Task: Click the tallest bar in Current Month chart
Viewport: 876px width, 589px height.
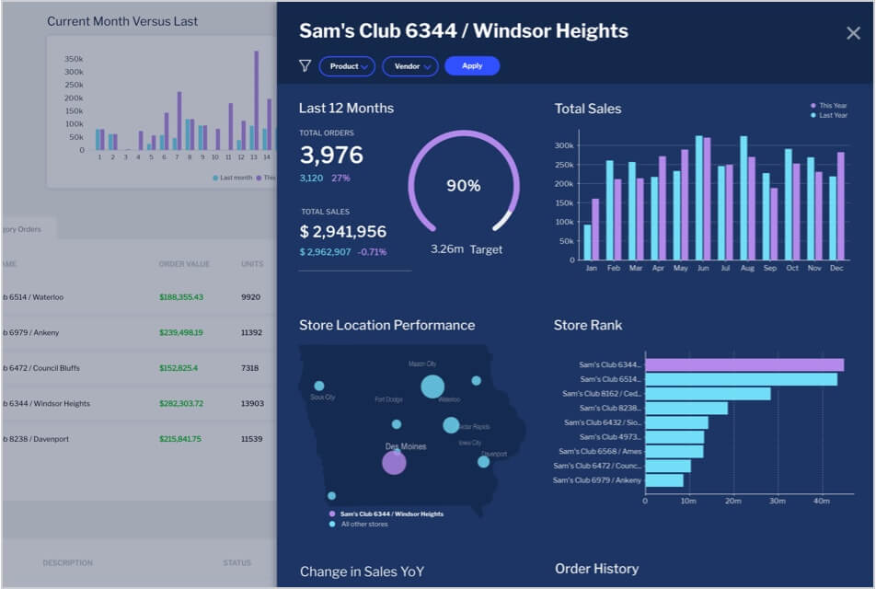Action: click(257, 101)
